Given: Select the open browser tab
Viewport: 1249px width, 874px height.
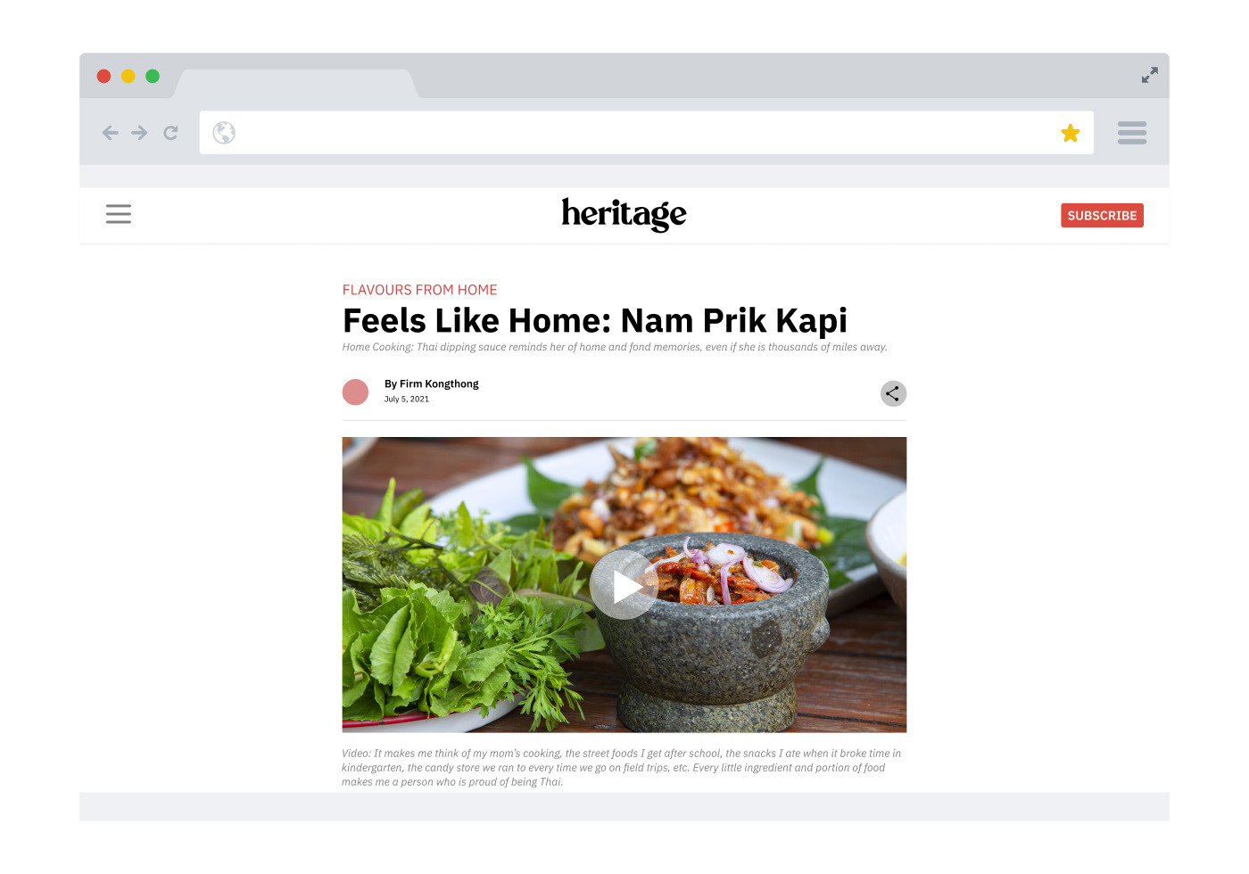Looking at the screenshot, I should coord(295,84).
